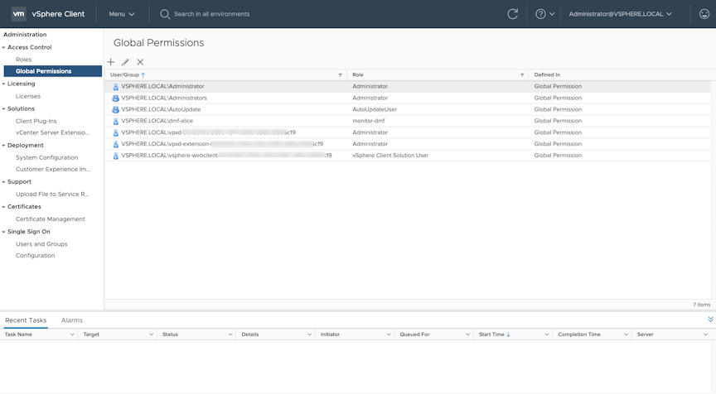Image resolution: width=716 pixels, height=394 pixels.
Task: Click the Start Time sort arrow
Action: pos(508,334)
